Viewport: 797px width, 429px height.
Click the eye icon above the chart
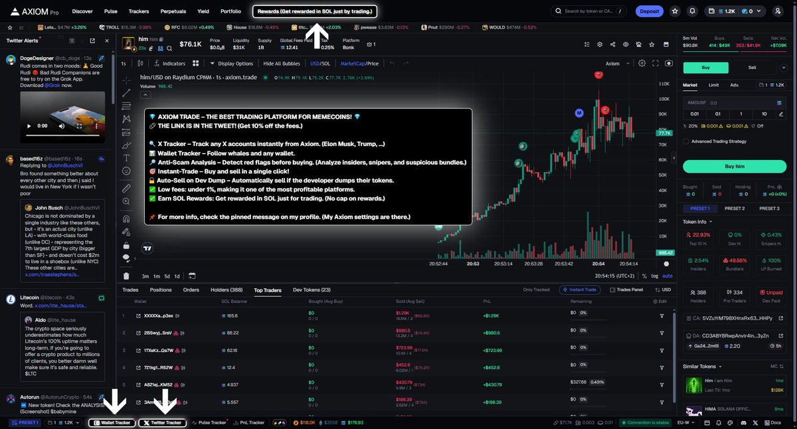625,44
